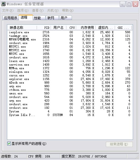Open the 关机(U) menu

(53, 11)
